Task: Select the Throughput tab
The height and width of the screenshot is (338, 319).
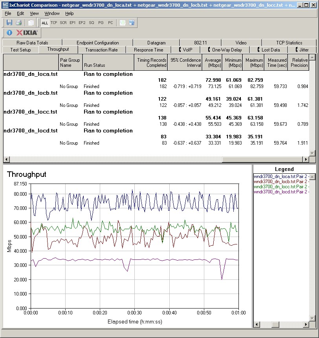Action: 58,49
